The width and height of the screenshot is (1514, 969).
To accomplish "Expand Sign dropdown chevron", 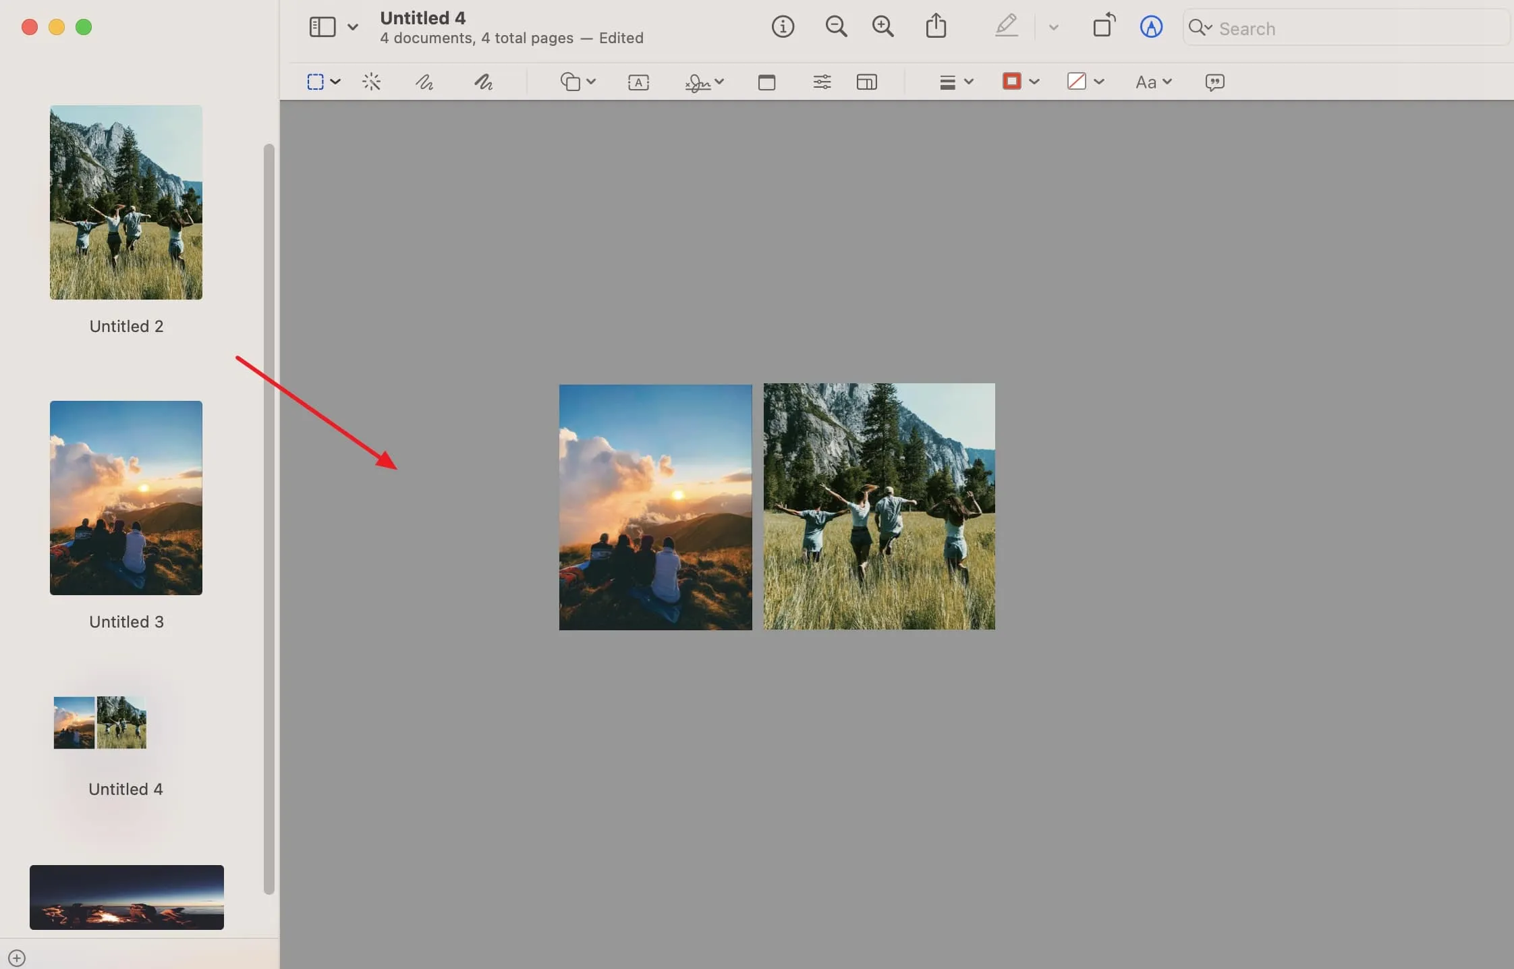I will tap(719, 82).
